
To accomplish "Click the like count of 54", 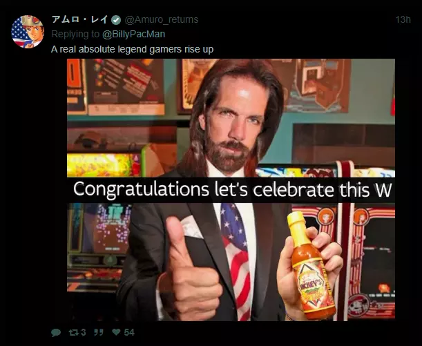I will [x=129, y=332].
